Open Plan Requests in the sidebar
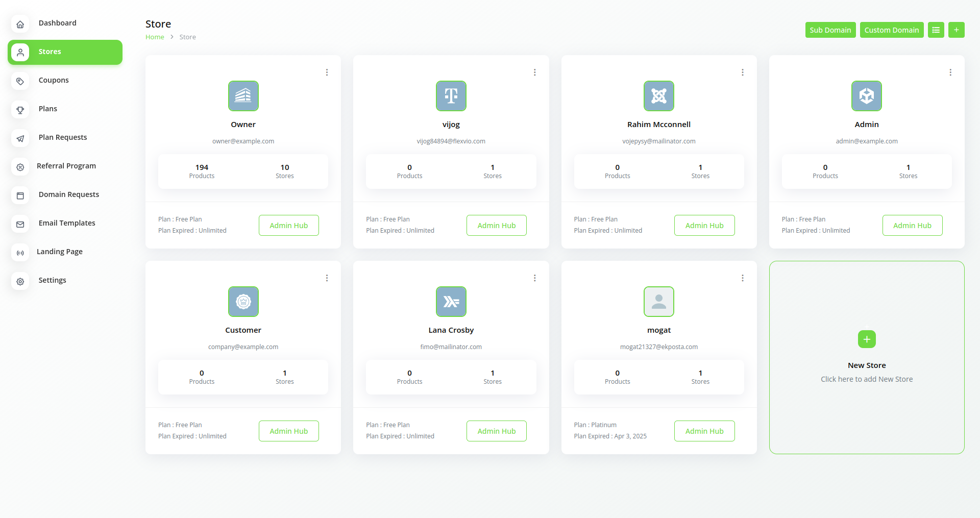The width and height of the screenshot is (980, 518). [63, 137]
